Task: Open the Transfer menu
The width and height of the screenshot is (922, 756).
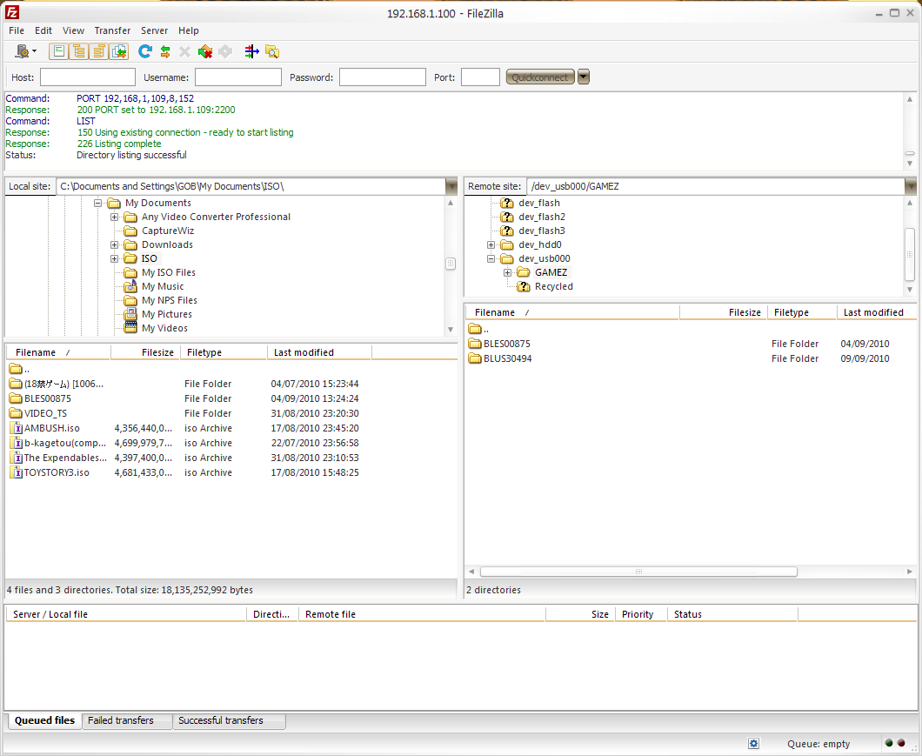Action: 112,30
